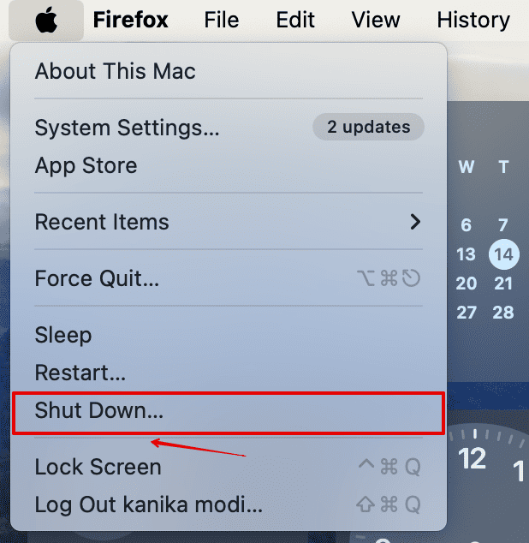
Task: Open the App Store entry
Action: (86, 165)
